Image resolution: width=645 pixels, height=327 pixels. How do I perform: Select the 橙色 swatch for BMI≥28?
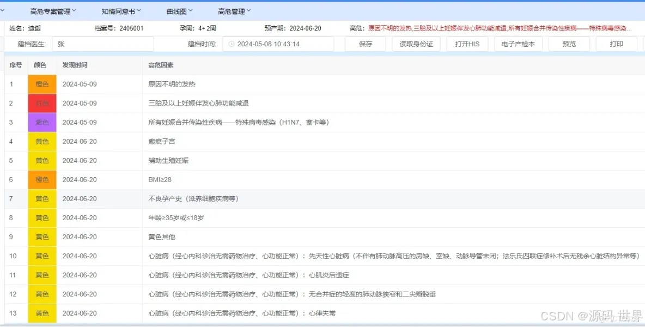click(x=42, y=180)
